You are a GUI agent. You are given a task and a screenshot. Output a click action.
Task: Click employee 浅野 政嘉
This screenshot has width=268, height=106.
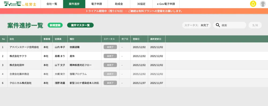point(60,83)
